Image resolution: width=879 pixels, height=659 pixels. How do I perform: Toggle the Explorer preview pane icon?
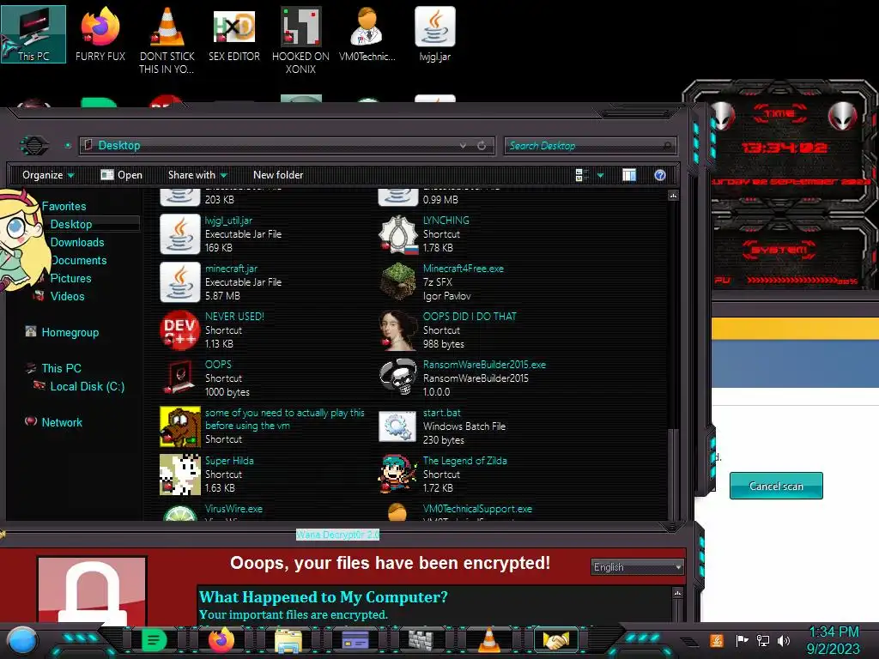tap(629, 175)
